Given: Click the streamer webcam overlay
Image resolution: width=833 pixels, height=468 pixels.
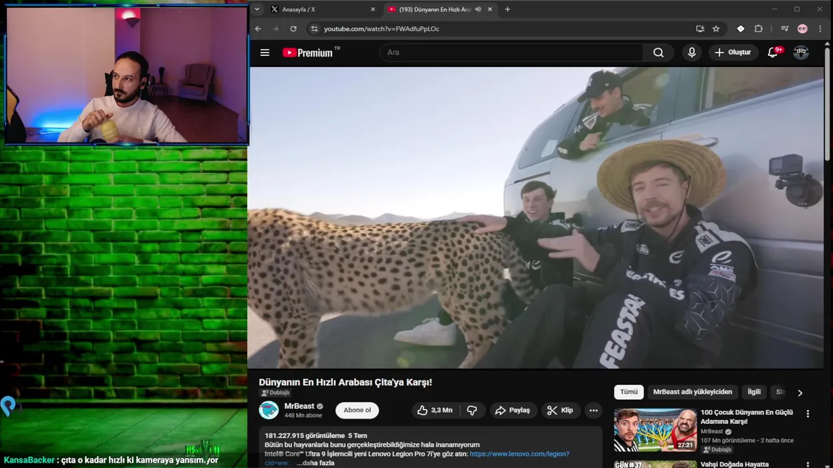Looking at the screenshot, I should coord(127,74).
